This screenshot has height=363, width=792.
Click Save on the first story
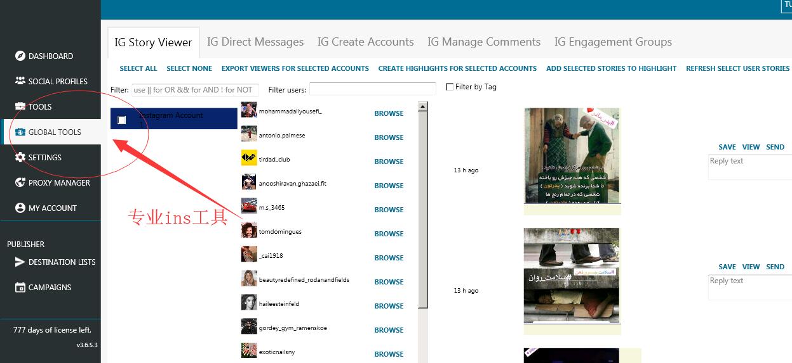[x=727, y=147]
